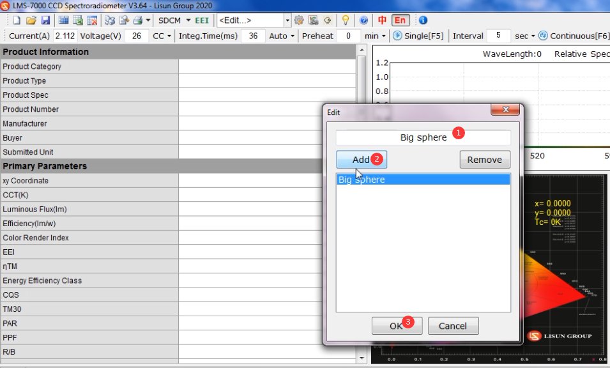This screenshot has width=610, height=368.
Task: Export table to Excel icon
Action: coord(78,20)
